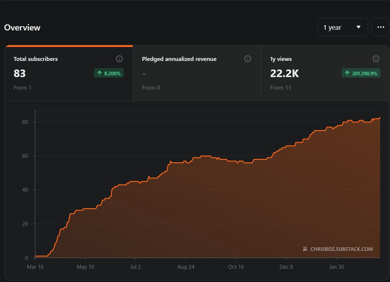This screenshot has height=282, width=390.
Task: Click the 83 total subscribers value
Action: click(x=20, y=73)
